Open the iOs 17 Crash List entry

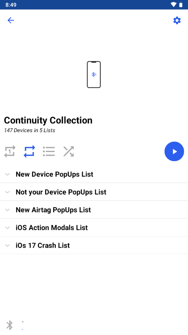click(94, 245)
